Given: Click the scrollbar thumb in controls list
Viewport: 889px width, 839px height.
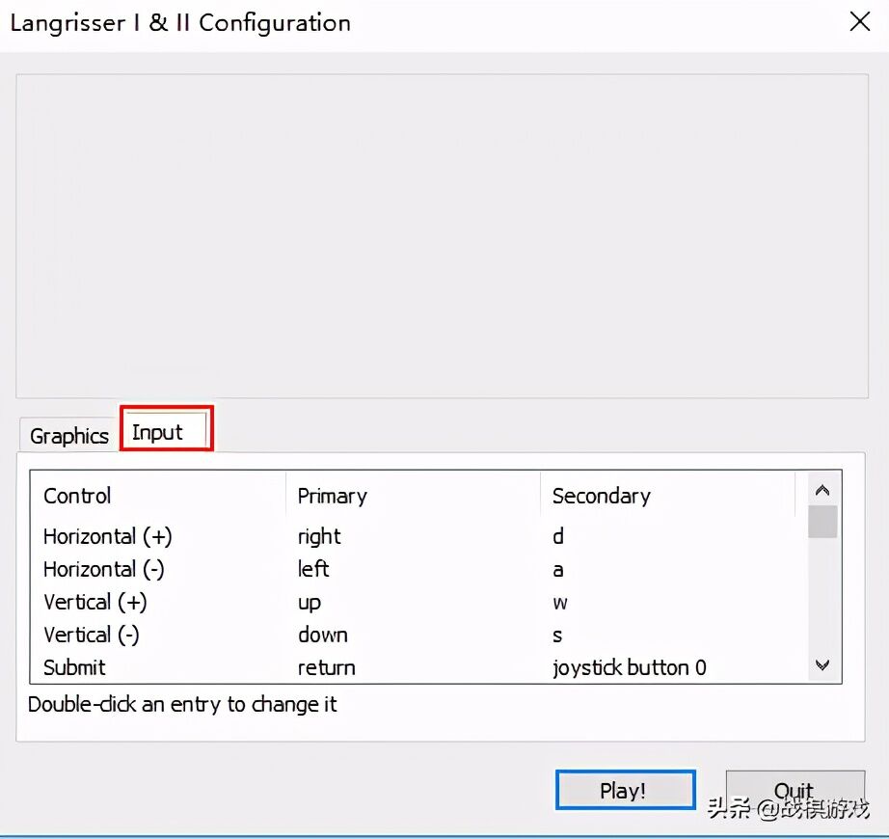Looking at the screenshot, I should [x=822, y=521].
